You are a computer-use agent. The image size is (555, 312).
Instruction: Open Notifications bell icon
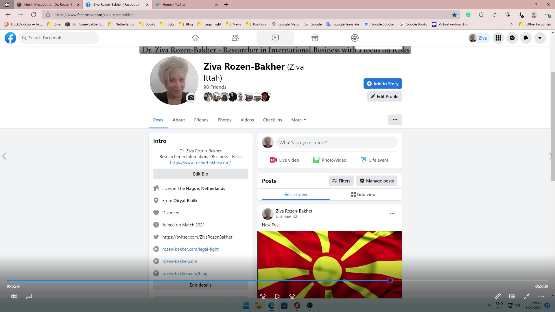point(526,38)
